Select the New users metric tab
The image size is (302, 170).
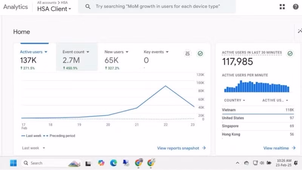point(116,52)
